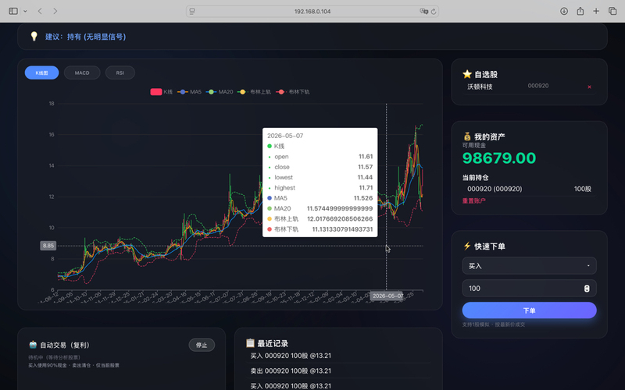625x390 pixels.
Task: Click the 重置账户 reset account link
Action: pyautogui.click(x=474, y=201)
